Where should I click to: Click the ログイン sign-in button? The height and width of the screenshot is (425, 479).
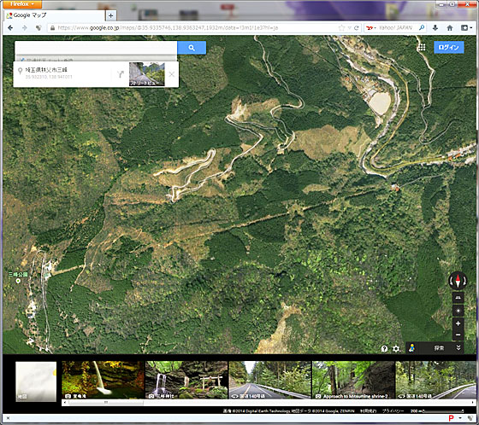tap(449, 47)
